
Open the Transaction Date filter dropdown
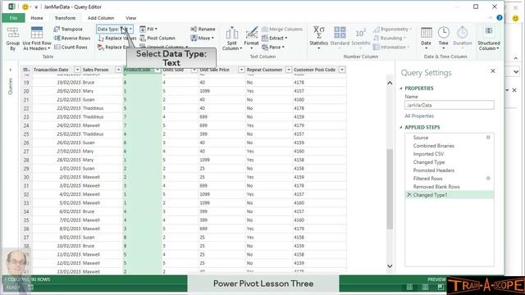[x=77, y=70]
